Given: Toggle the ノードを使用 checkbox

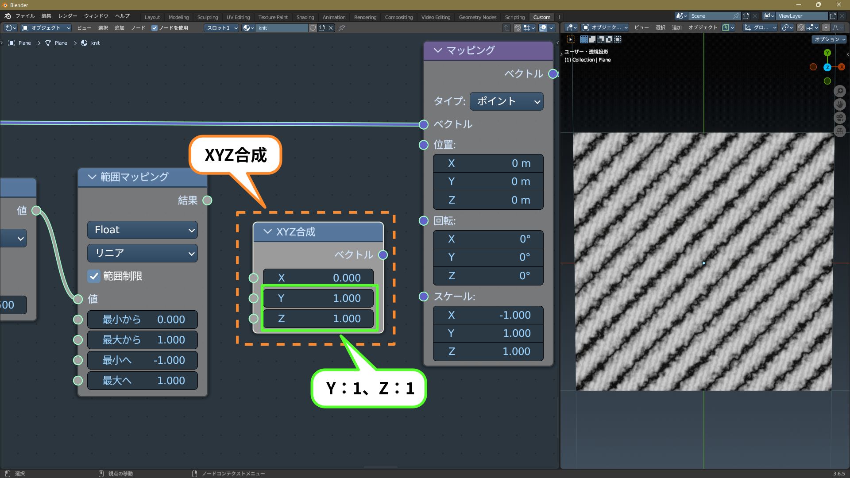Looking at the screenshot, I should click(155, 28).
